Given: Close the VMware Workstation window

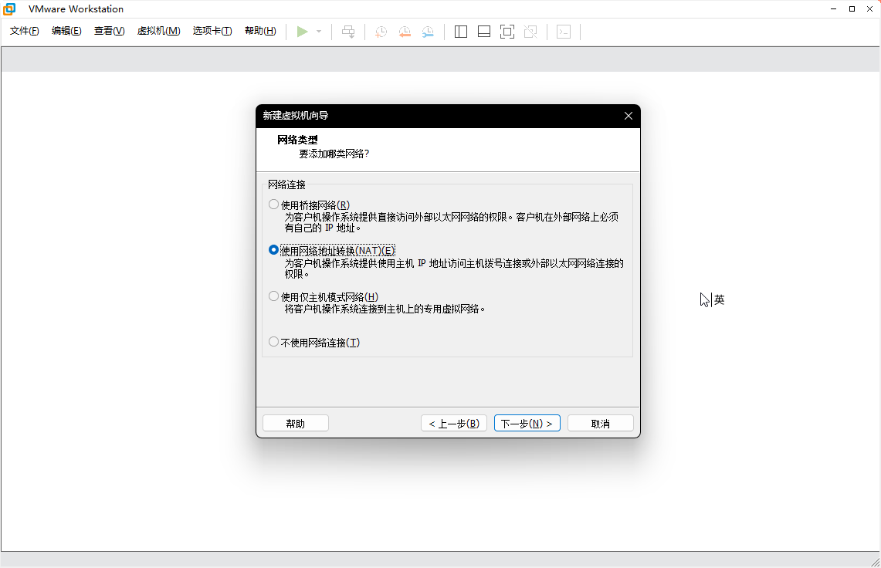Looking at the screenshot, I should coord(869,9).
